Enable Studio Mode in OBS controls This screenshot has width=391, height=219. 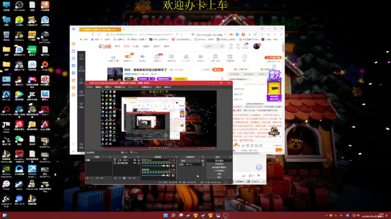[219, 171]
